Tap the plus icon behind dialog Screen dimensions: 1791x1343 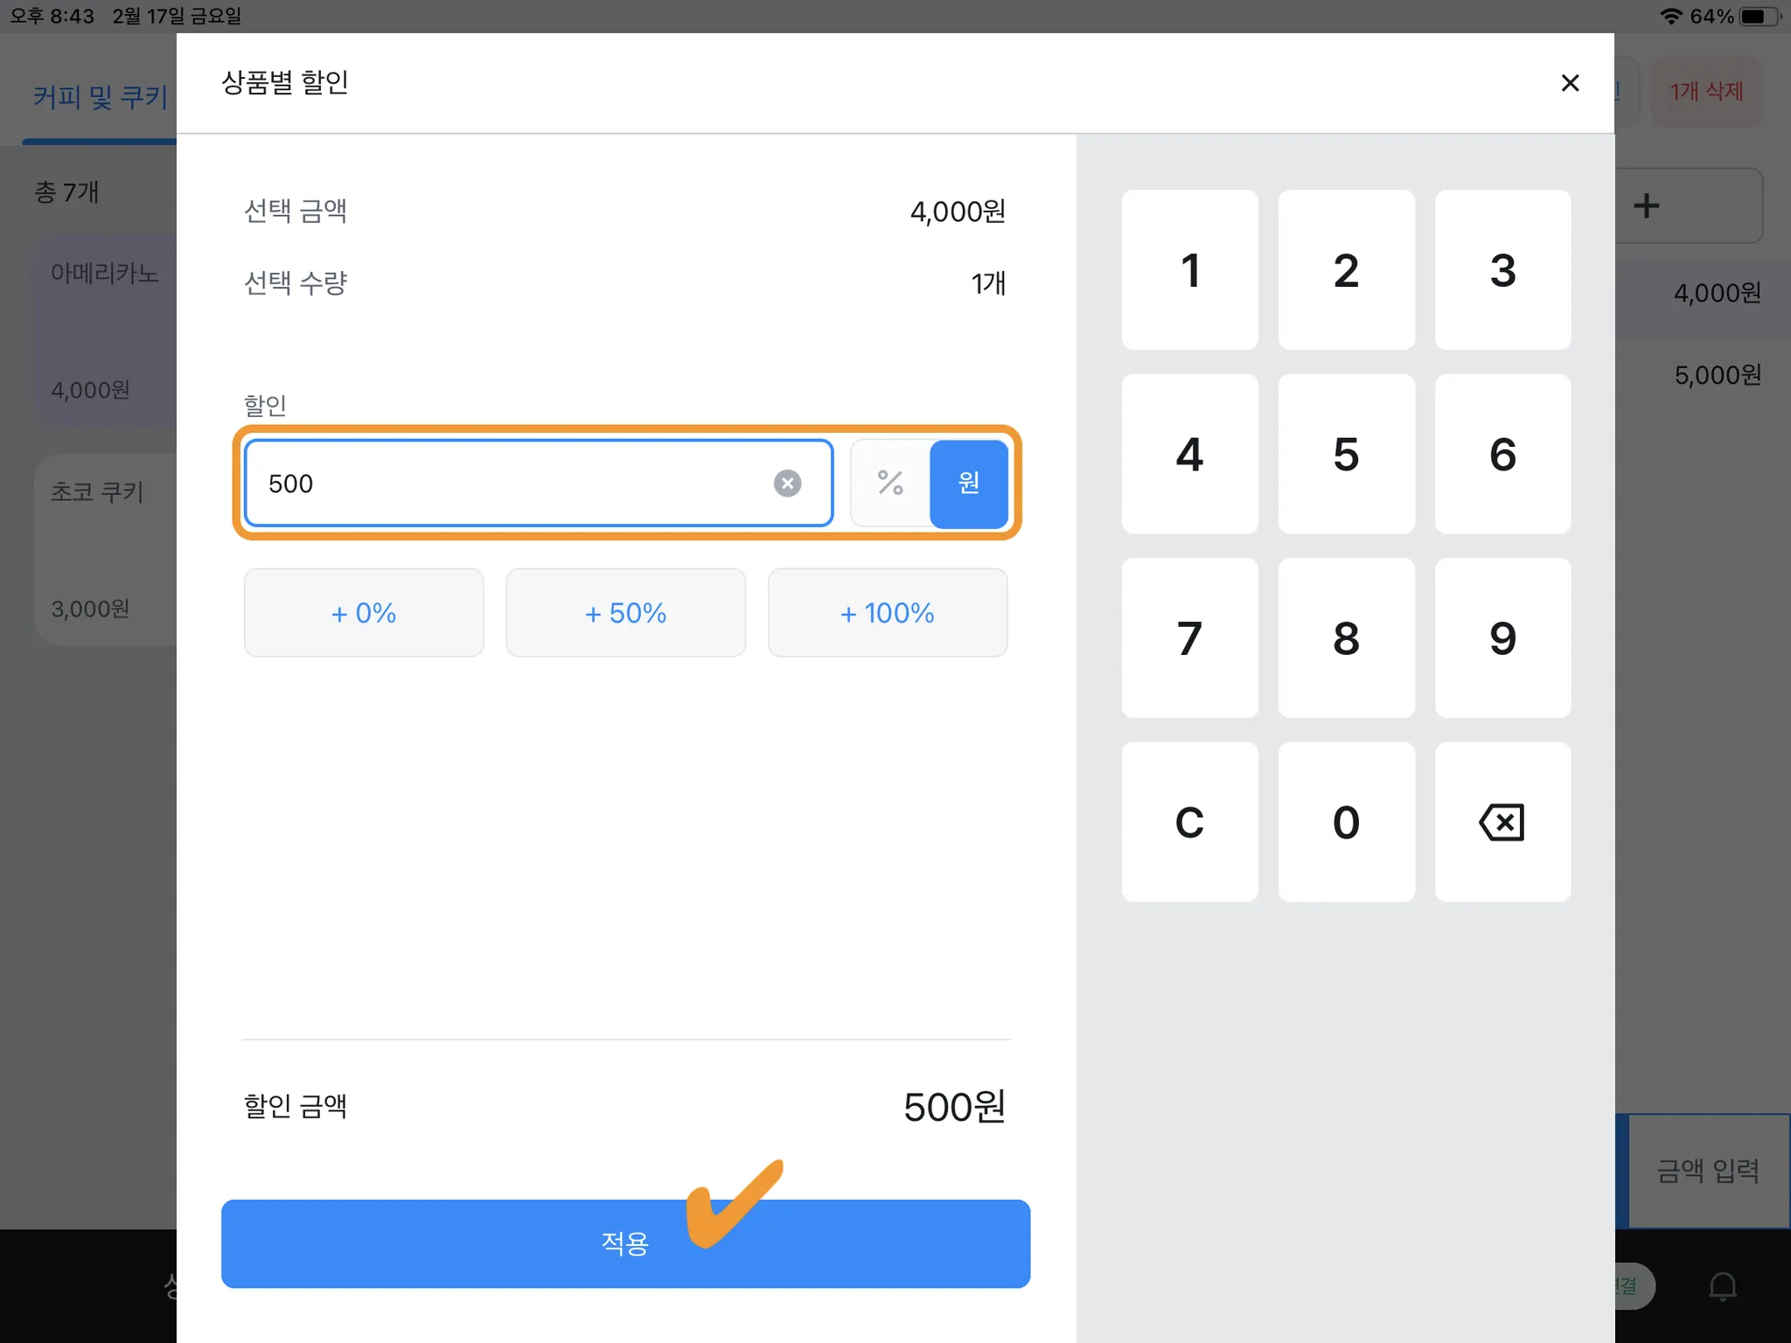click(x=1647, y=206)
